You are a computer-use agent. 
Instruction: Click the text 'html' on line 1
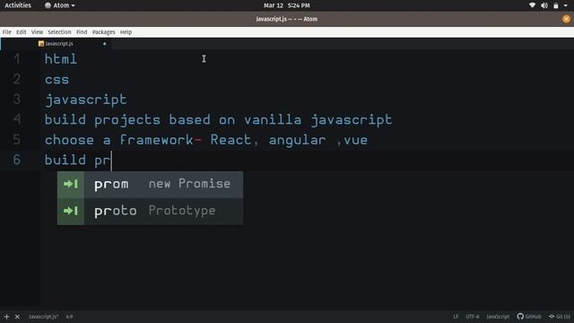pyautogui.click(x=61, y=59)
